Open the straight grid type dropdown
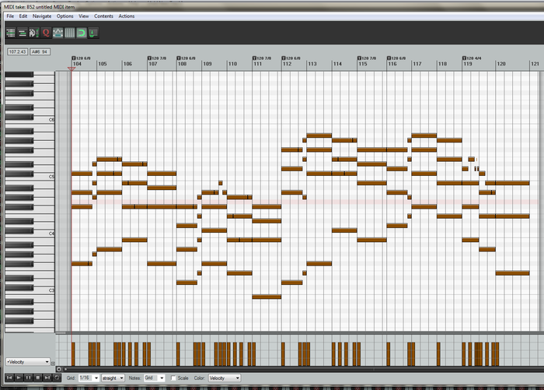This screenshot has height=390, width=544. point(113,378)
